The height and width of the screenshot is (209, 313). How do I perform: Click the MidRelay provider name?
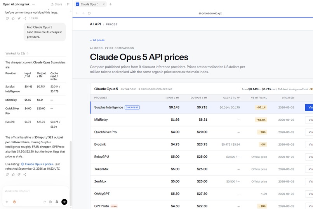click(101, 119)
